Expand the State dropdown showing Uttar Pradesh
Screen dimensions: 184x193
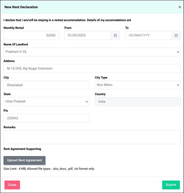tap(46, 101)
